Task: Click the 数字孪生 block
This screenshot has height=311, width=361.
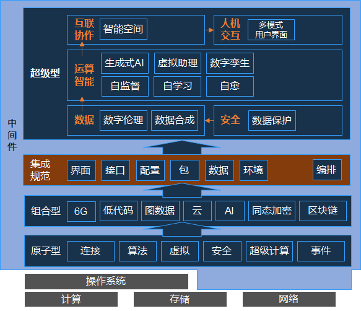Action: click(x=230, y=63)
